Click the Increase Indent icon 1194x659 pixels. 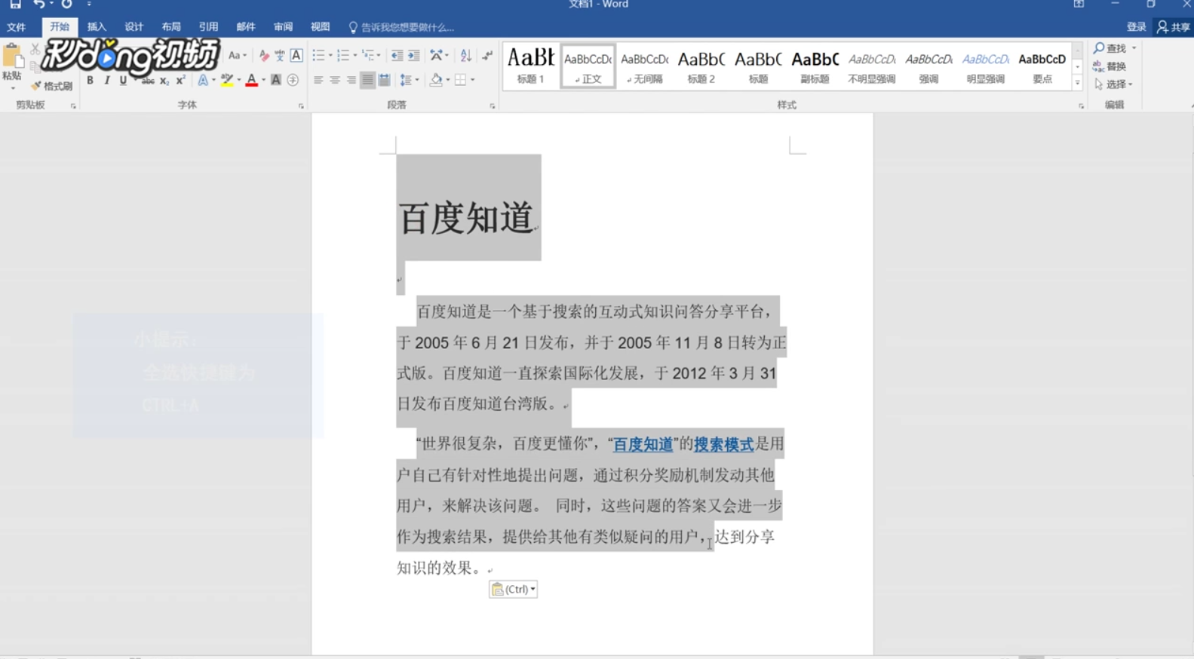(413, 56)
